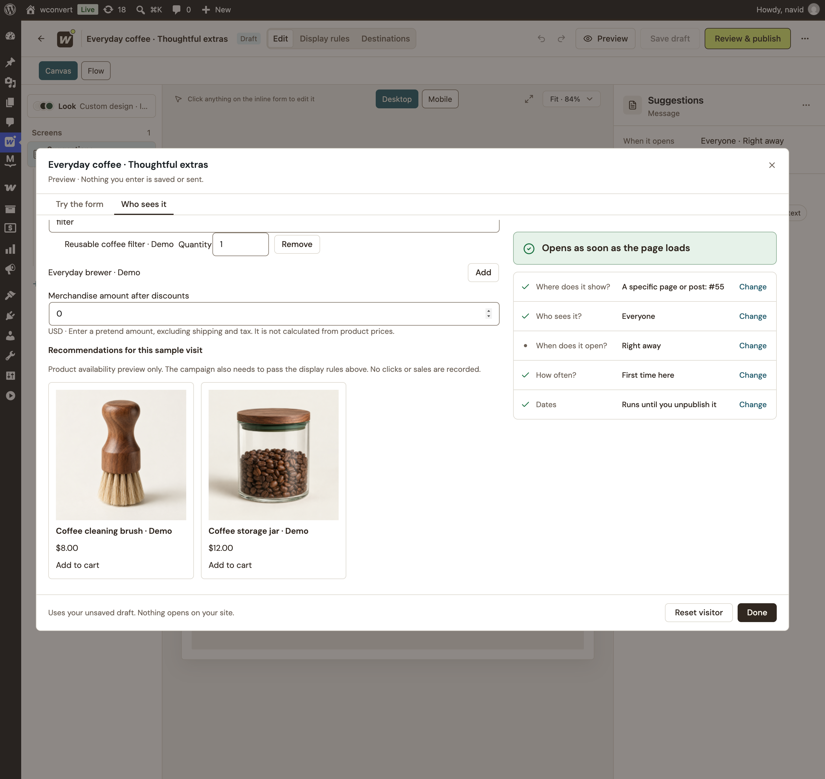Open Comments bubble icon in sidebar
The height and width of the screenshot is (779, 825).
(10, 122)
